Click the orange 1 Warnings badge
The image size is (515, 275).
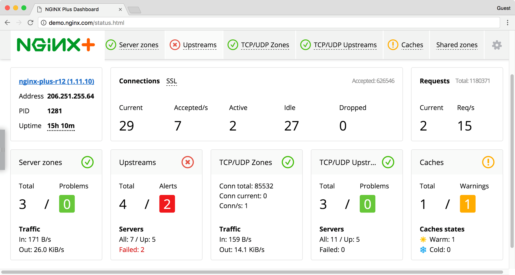point(467,204)
